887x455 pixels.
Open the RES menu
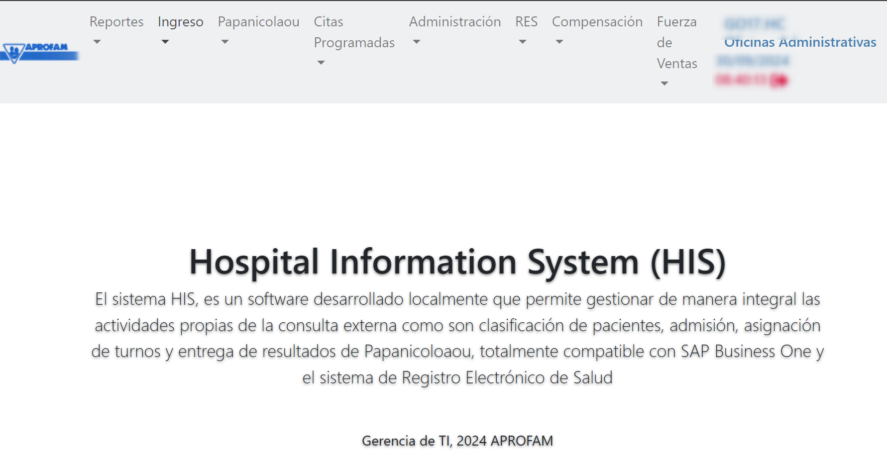(527, 32)
